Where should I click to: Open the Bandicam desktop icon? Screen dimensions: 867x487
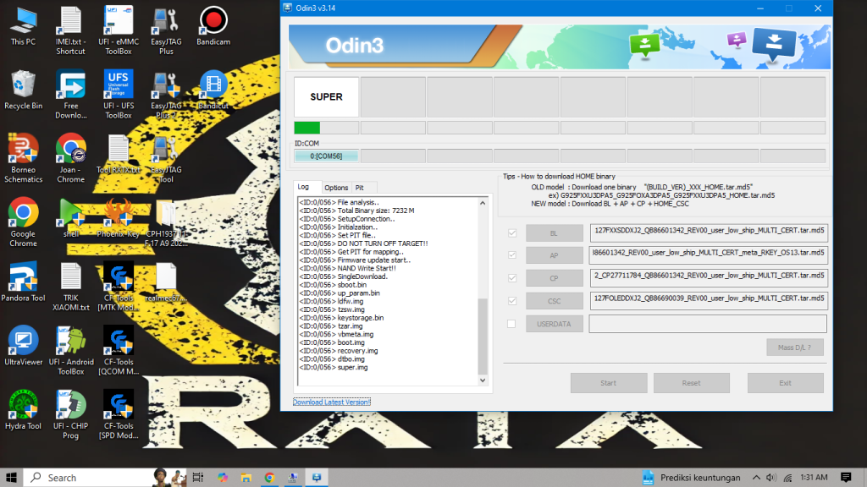(x=213, y=20)
